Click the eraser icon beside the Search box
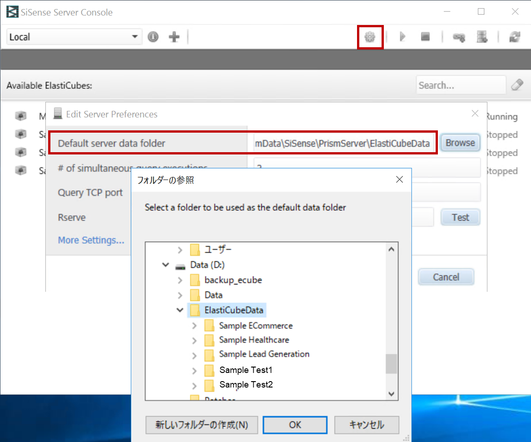Screen dimensions: 531x442 click(x=517, y=85)
